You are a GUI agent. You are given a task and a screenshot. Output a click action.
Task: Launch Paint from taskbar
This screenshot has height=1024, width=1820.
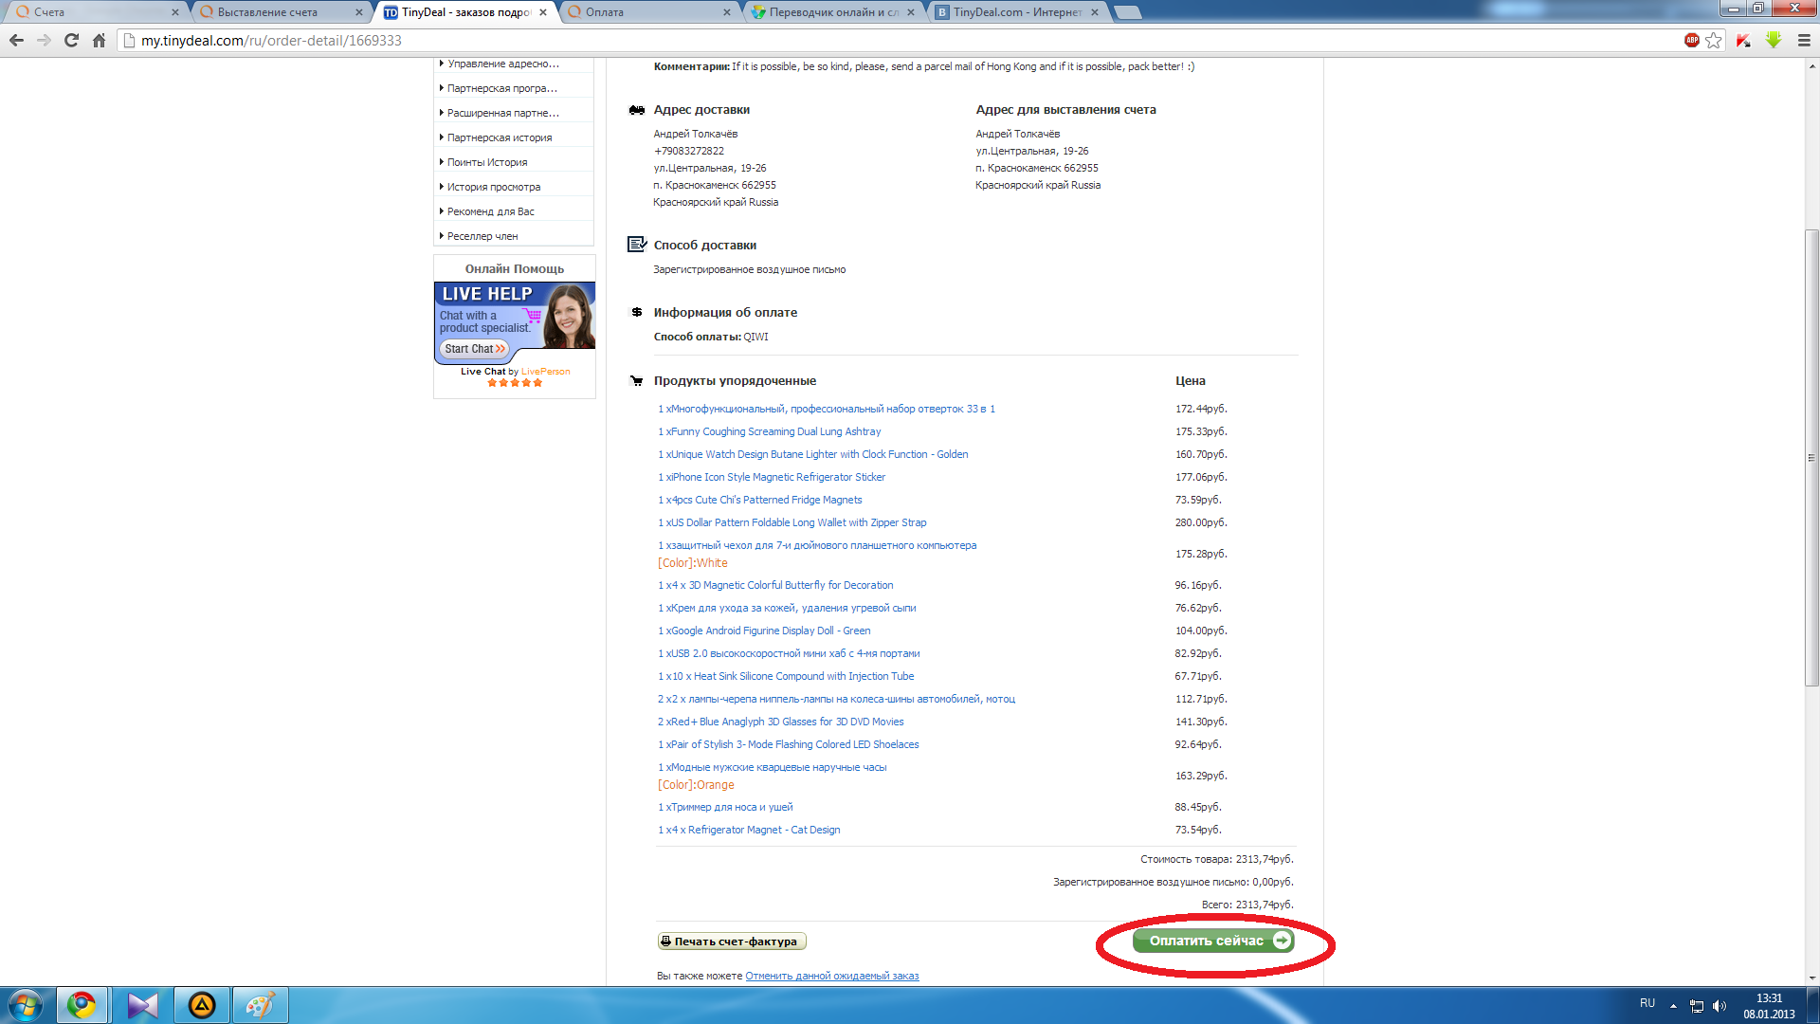point(260,1005)
